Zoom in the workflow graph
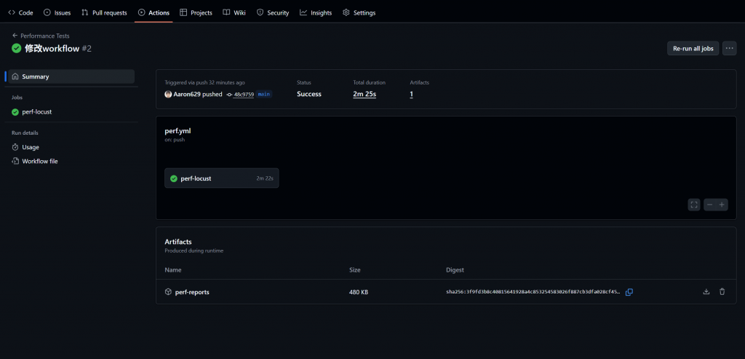The image size is (745, 359). click(x=722, y=205)
